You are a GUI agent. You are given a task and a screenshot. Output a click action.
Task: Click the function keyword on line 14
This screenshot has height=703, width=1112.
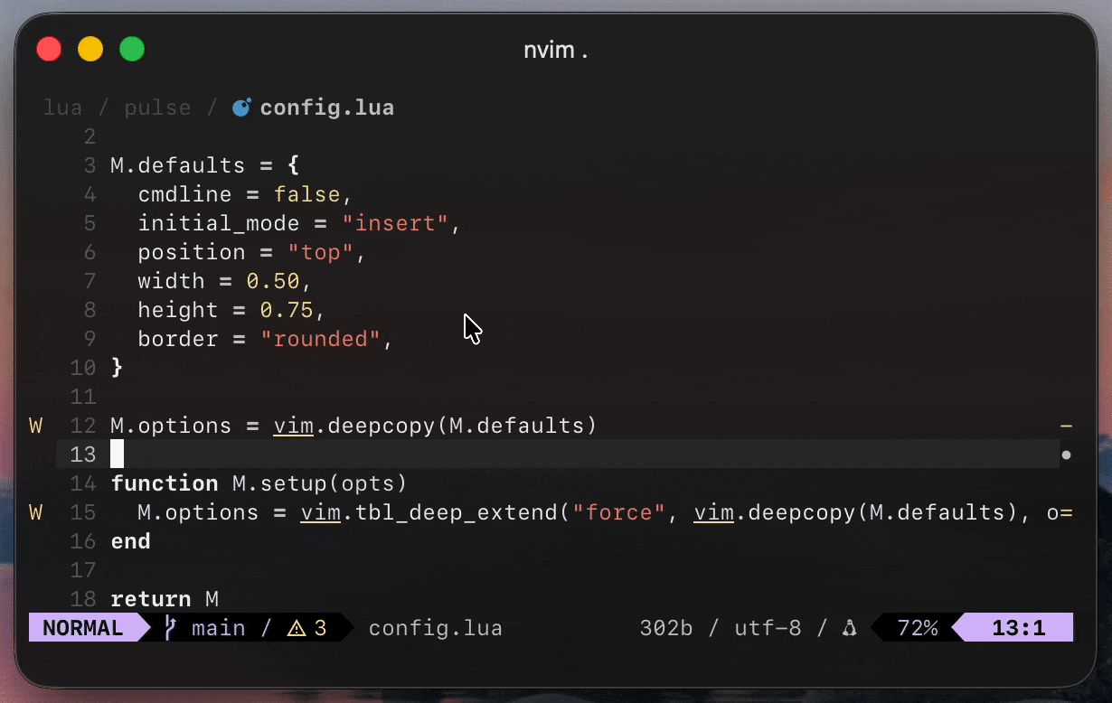(165, 483)
